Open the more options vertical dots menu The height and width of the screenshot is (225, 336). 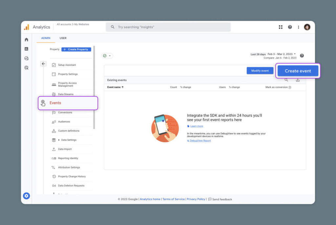click(298, 27)
